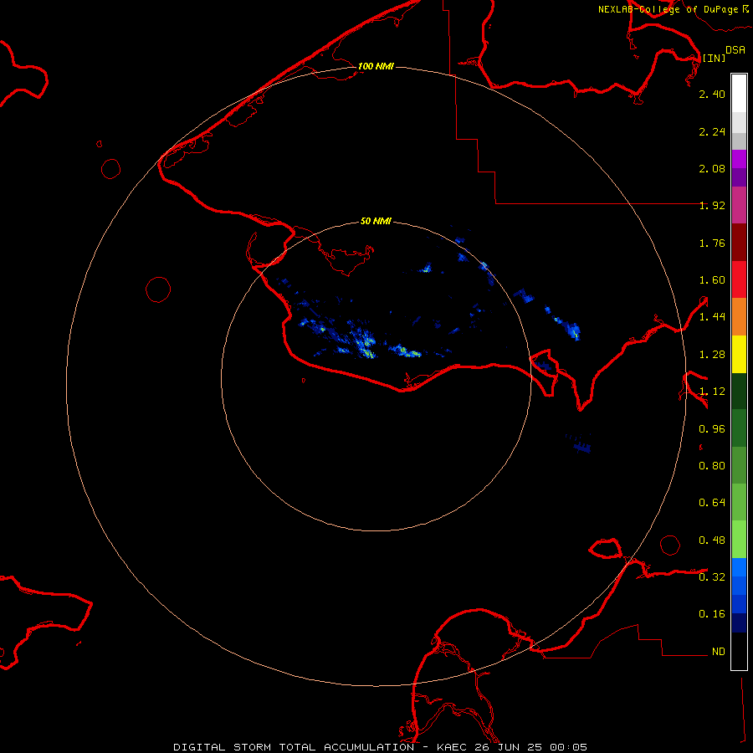Click the 1.60 legend value

[712, 280]
